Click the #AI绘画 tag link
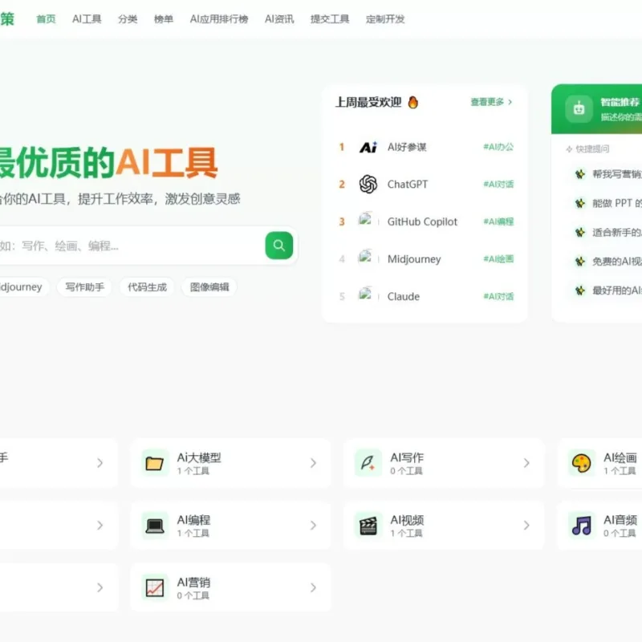 click(498, 258)
